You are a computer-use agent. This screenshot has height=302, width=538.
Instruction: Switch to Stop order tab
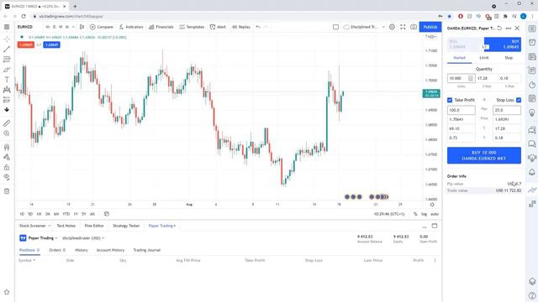pos(509,58)
